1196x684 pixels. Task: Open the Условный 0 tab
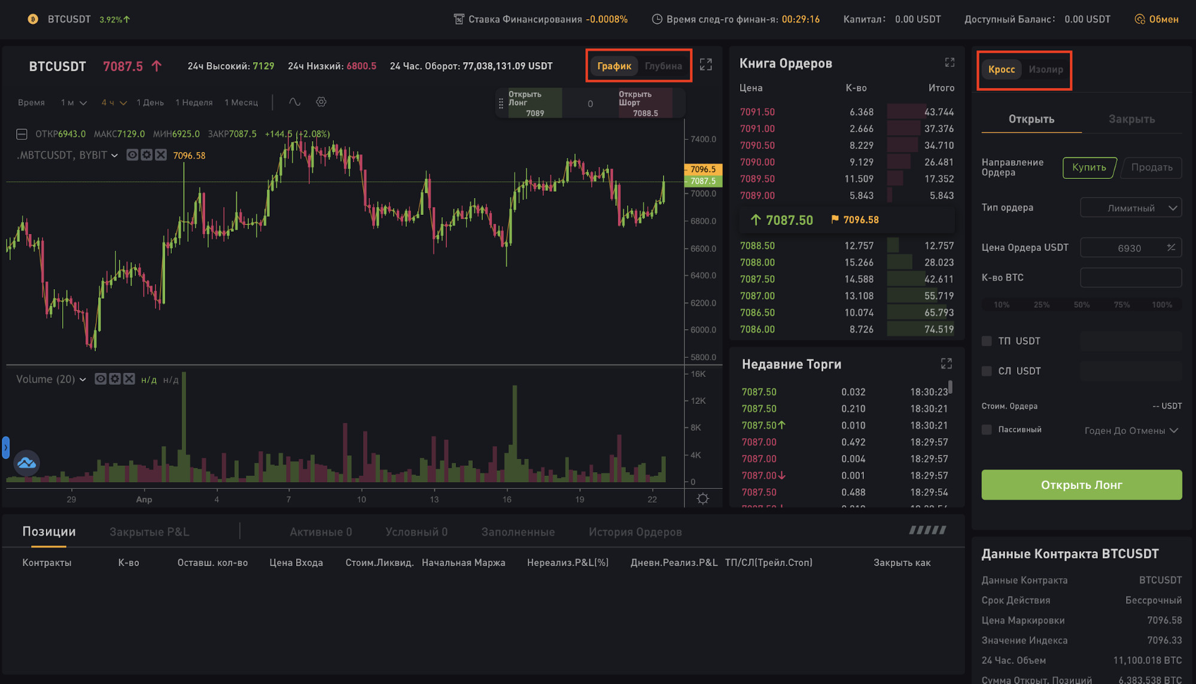(x=416, y=532)
